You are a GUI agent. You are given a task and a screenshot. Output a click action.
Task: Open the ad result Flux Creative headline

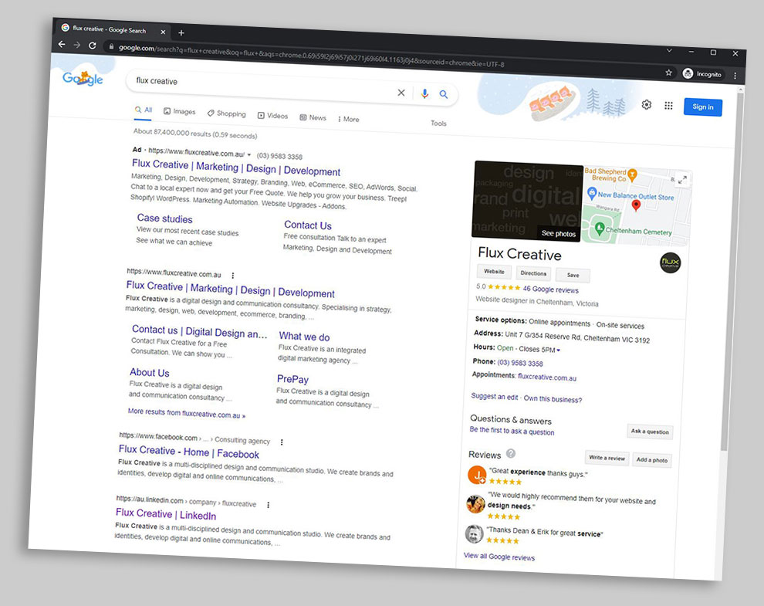pos(236,168)
